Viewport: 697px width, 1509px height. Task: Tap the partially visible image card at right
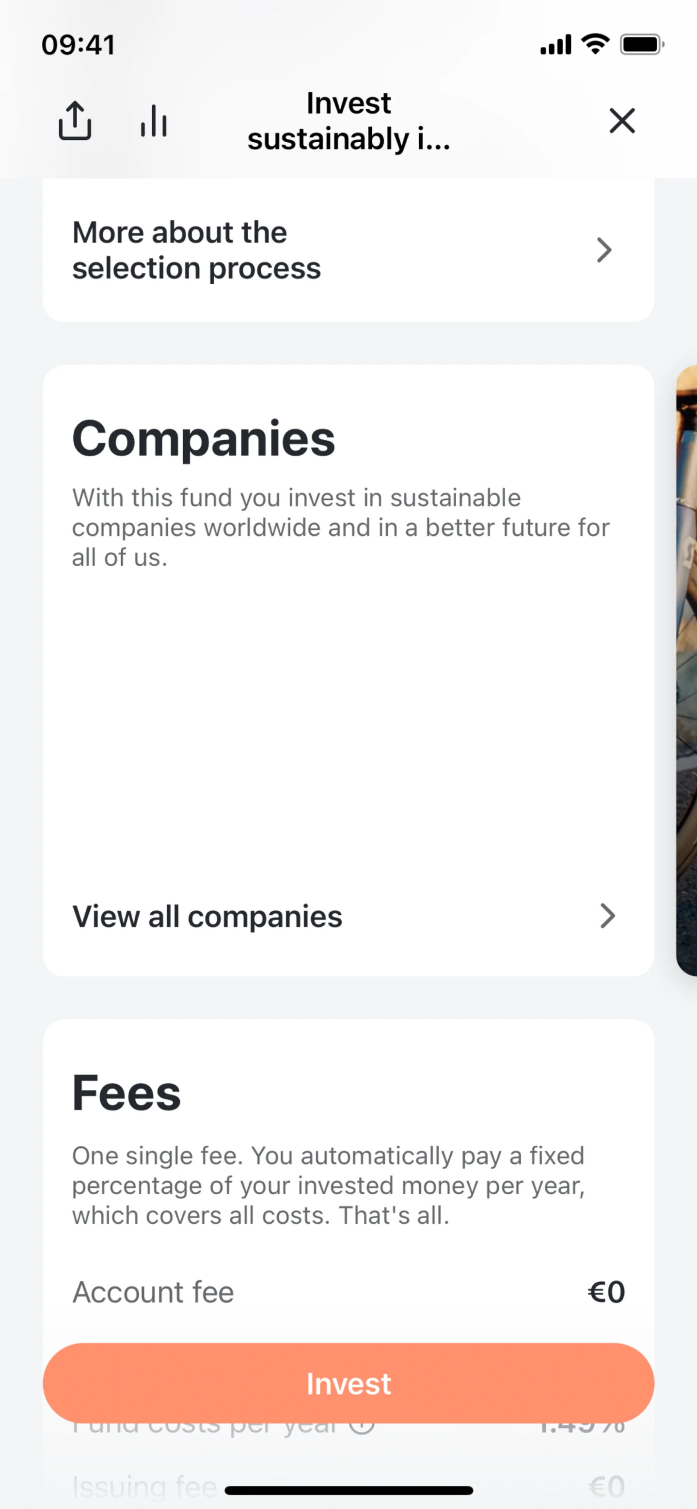point(686,670)
